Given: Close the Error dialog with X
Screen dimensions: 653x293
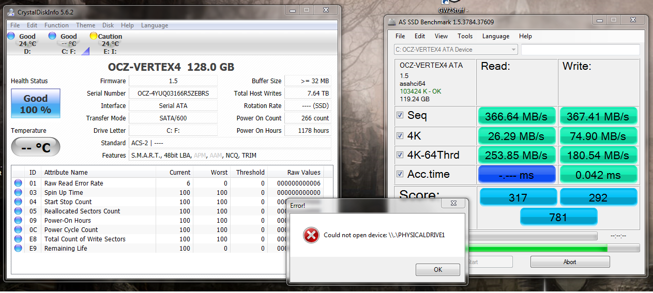Looking at the screenshot, I should click(453, 204).
